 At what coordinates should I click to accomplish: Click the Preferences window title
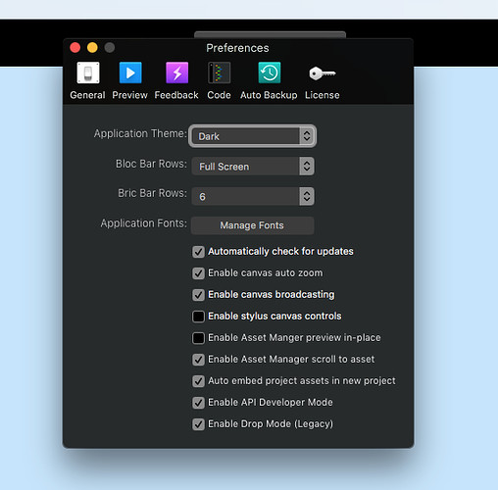point(237,48)
